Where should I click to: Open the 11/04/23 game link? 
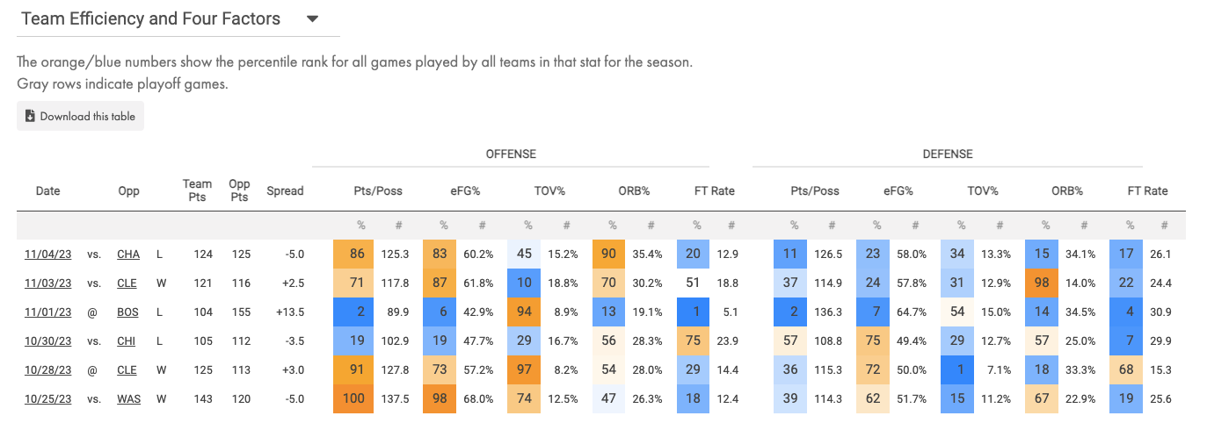[48, 254]
